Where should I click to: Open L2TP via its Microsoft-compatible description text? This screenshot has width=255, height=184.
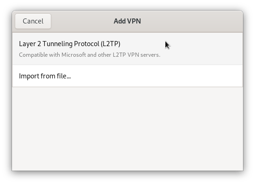[90, 55]
